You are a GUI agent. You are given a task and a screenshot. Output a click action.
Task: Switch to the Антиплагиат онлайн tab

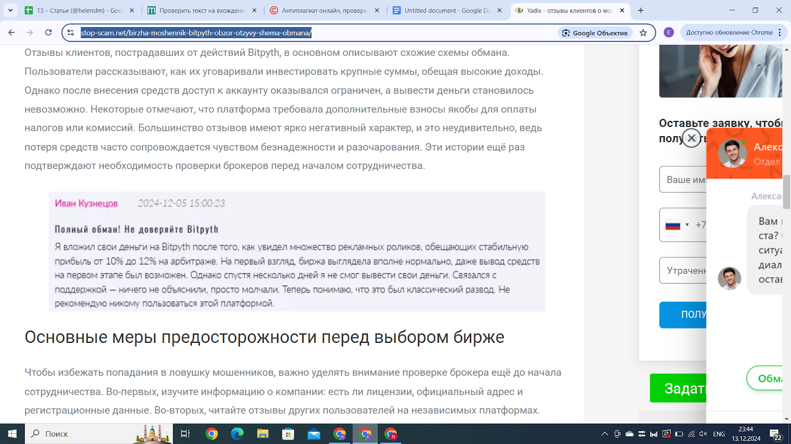[324, 10]
